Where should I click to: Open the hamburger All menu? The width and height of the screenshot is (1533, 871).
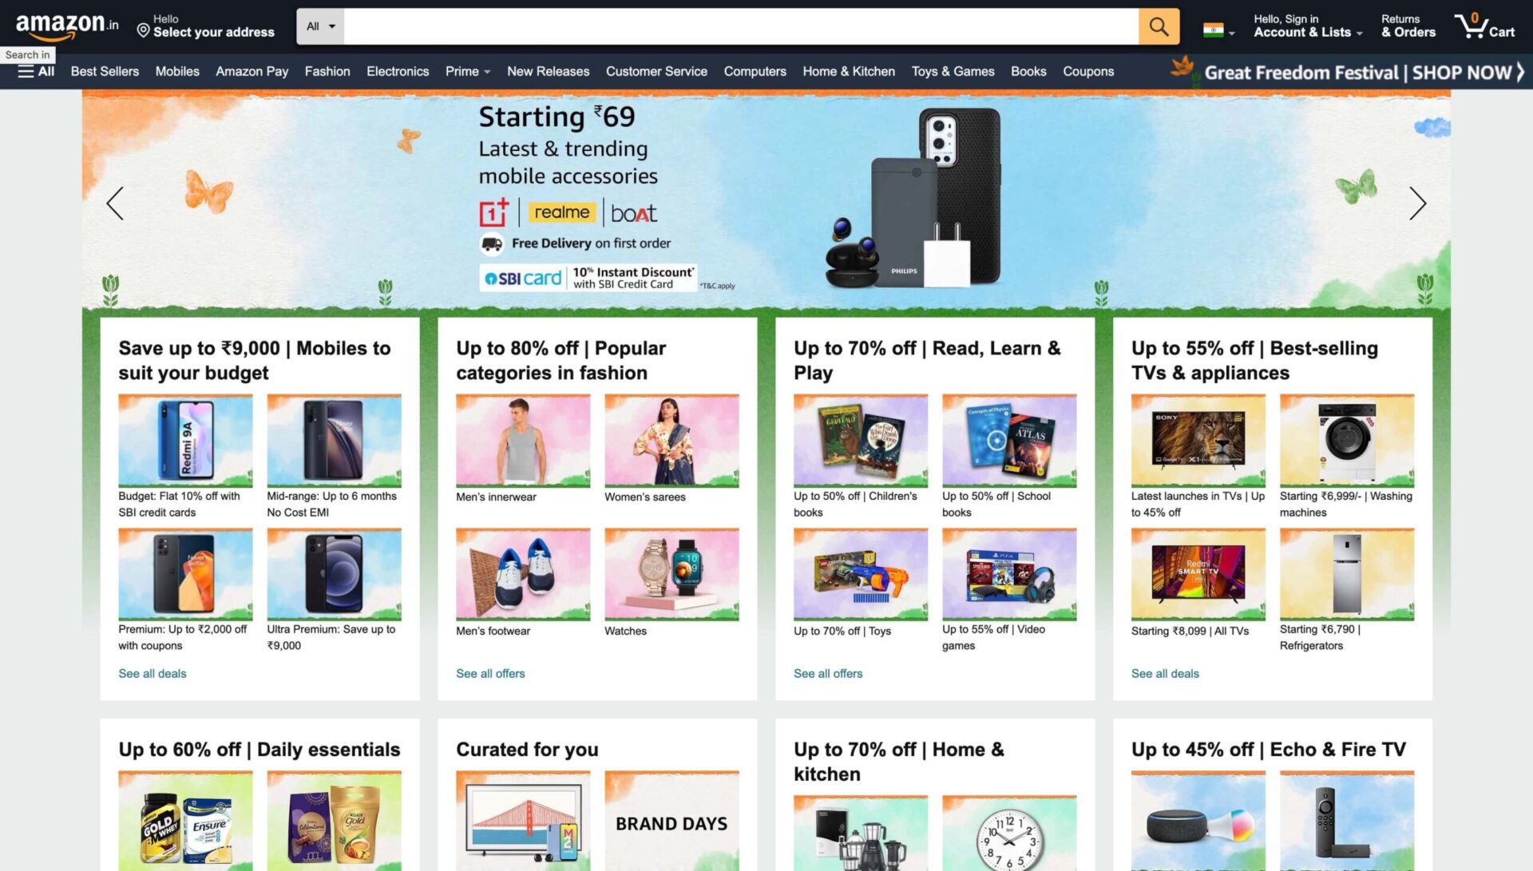coord(36,71)
